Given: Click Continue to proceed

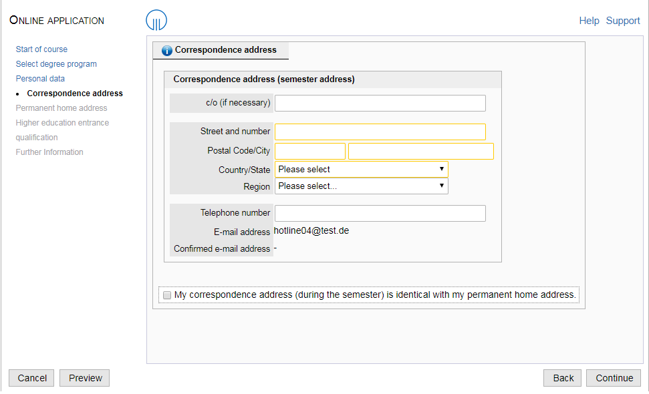Looking at the screenshot, I should pos(614,378).
